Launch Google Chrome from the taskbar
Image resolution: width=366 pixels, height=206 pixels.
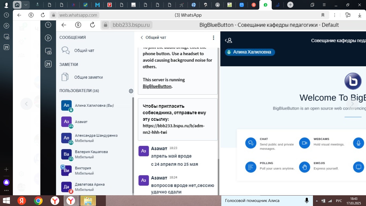pyautogui.click(x=38, y=201)
